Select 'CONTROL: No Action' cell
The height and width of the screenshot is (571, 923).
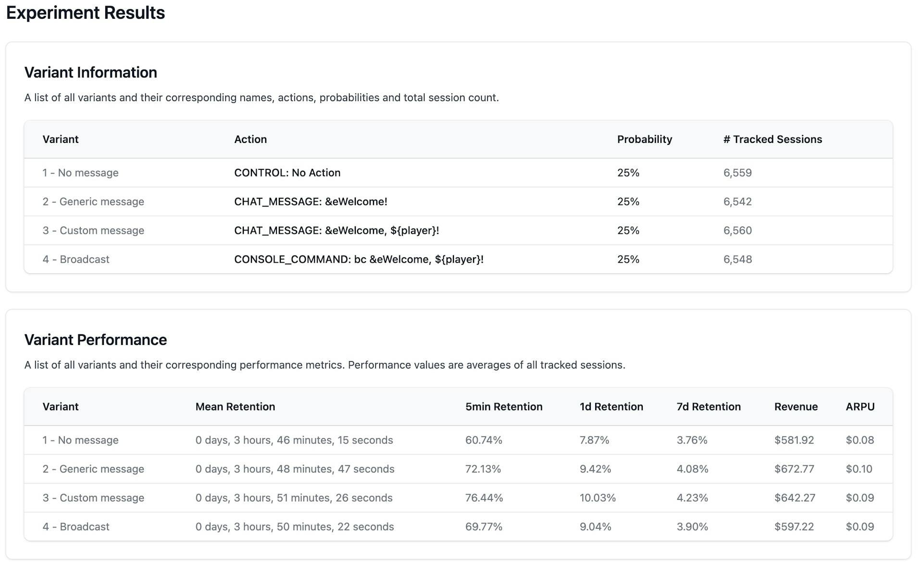(287, 173)
